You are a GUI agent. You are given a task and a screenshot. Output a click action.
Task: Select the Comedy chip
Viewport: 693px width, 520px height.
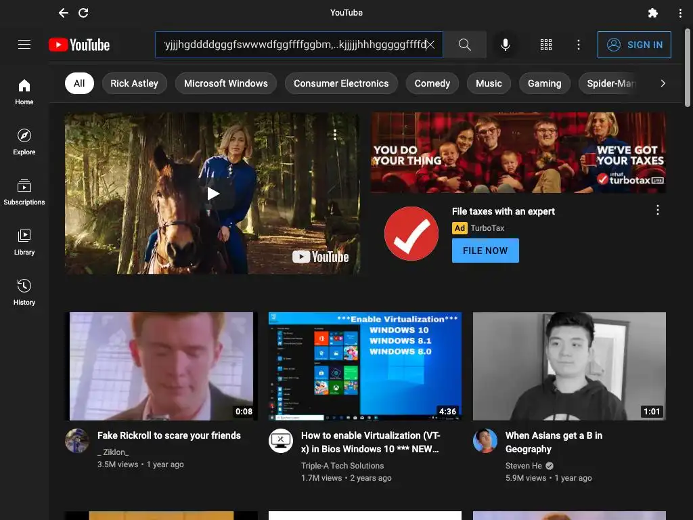point(432,83)
